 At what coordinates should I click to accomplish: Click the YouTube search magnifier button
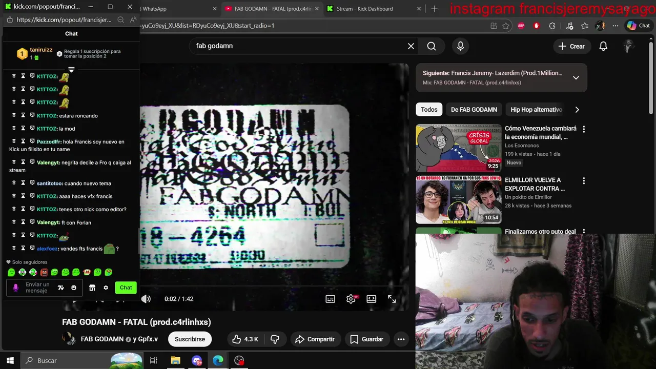432,46
